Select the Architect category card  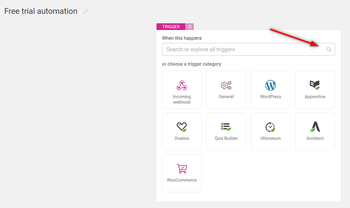315,131
